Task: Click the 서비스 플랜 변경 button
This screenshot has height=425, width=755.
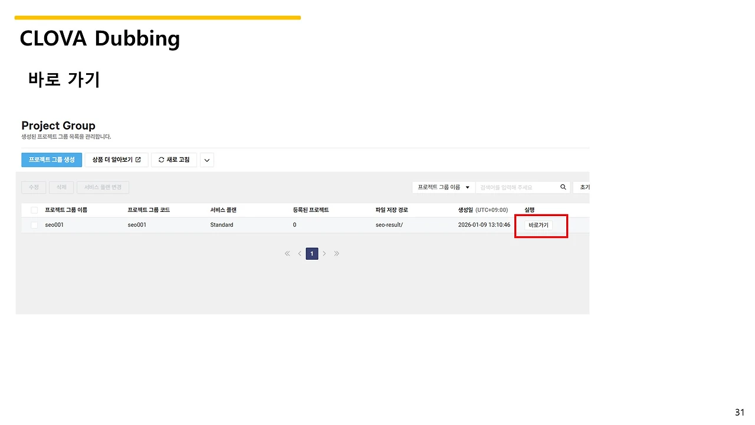Action: 103,187
